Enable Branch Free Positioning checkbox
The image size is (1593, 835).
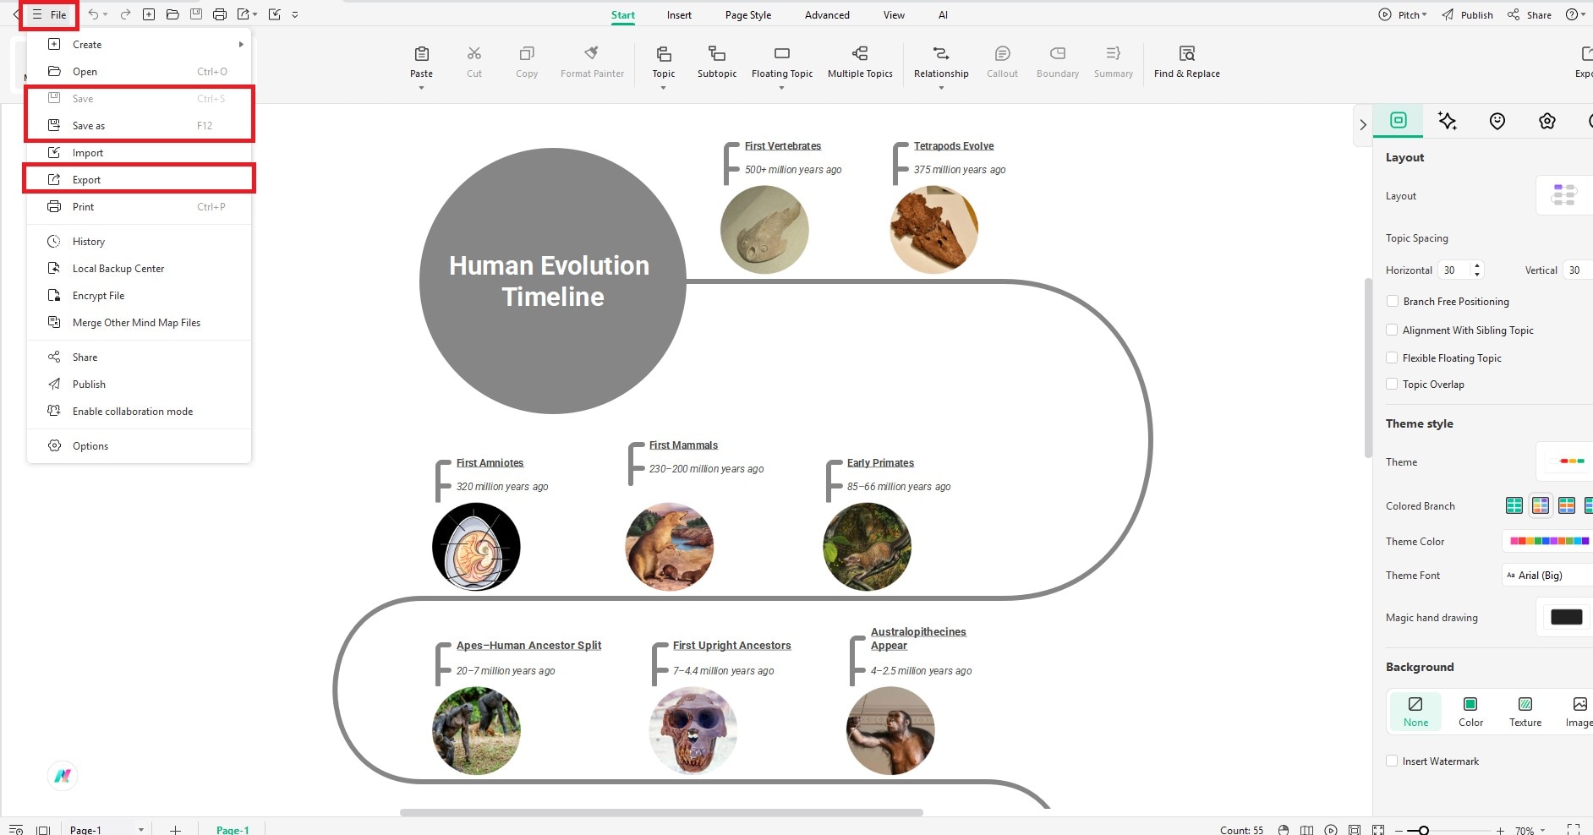pyautogui.click(x=1392, y=301)
